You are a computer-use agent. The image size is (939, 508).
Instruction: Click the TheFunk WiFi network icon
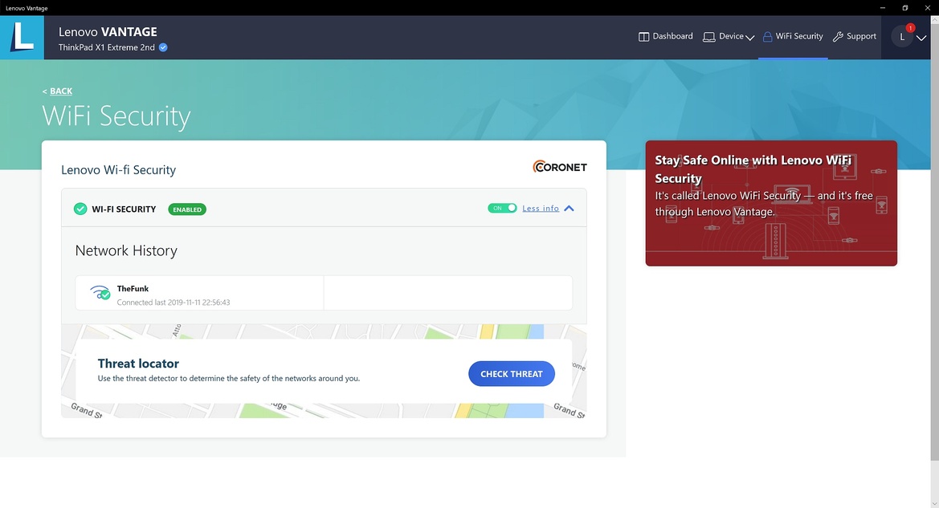click(x=100, y=292)
